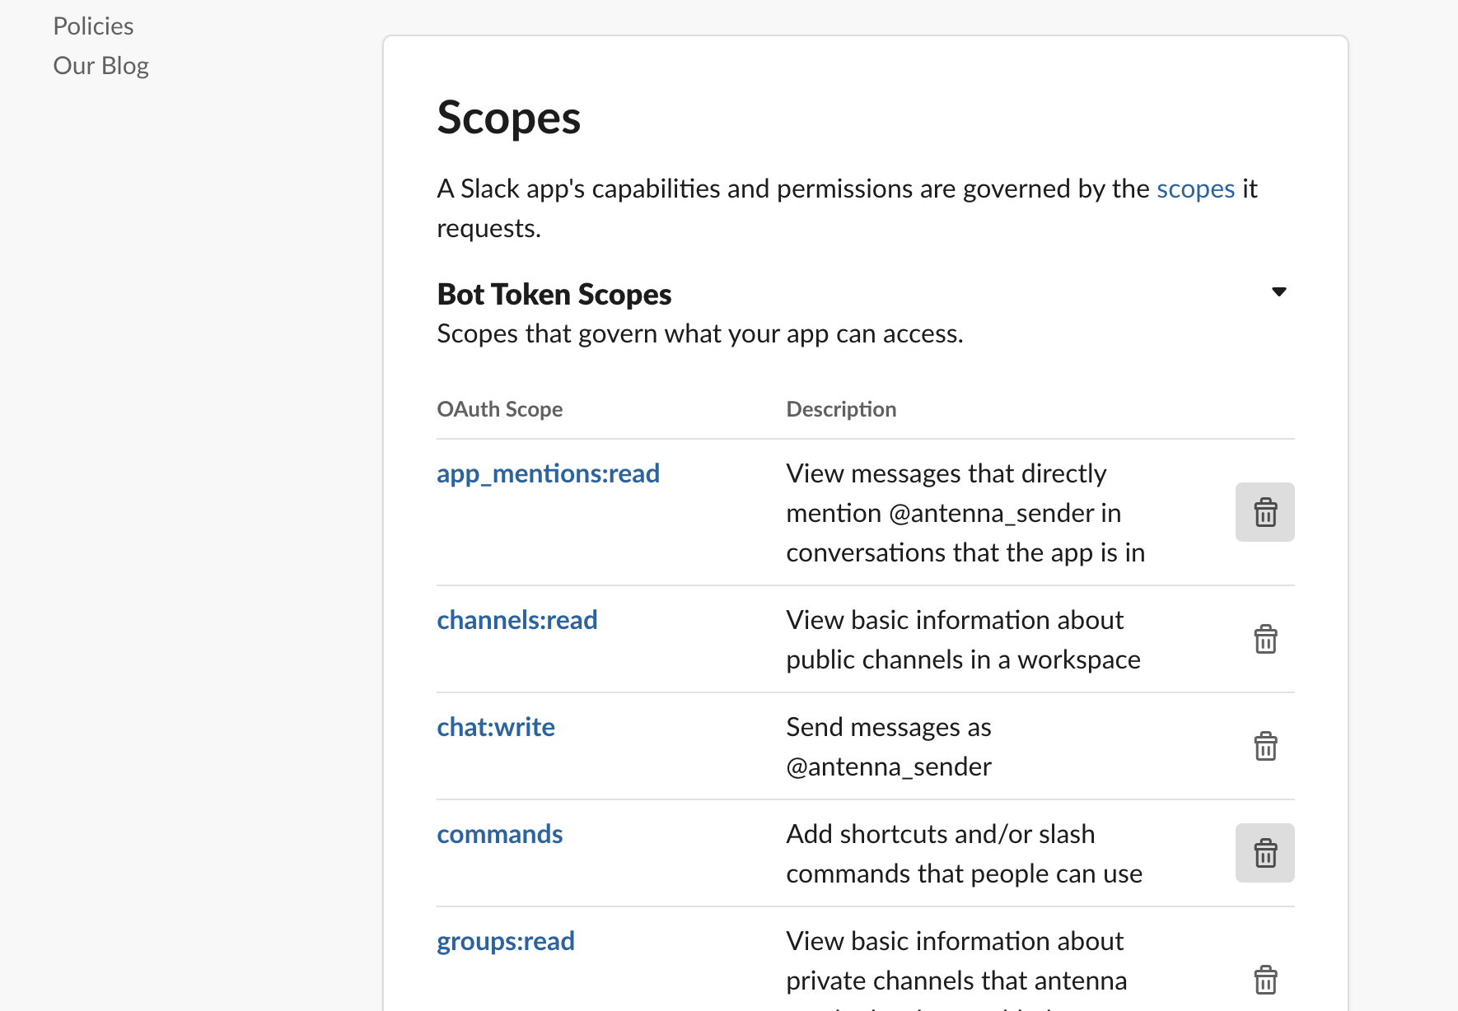Click the groups:read scope link
The height and width of the screenshot is (1011, 1458).
[x=505, y=941]
